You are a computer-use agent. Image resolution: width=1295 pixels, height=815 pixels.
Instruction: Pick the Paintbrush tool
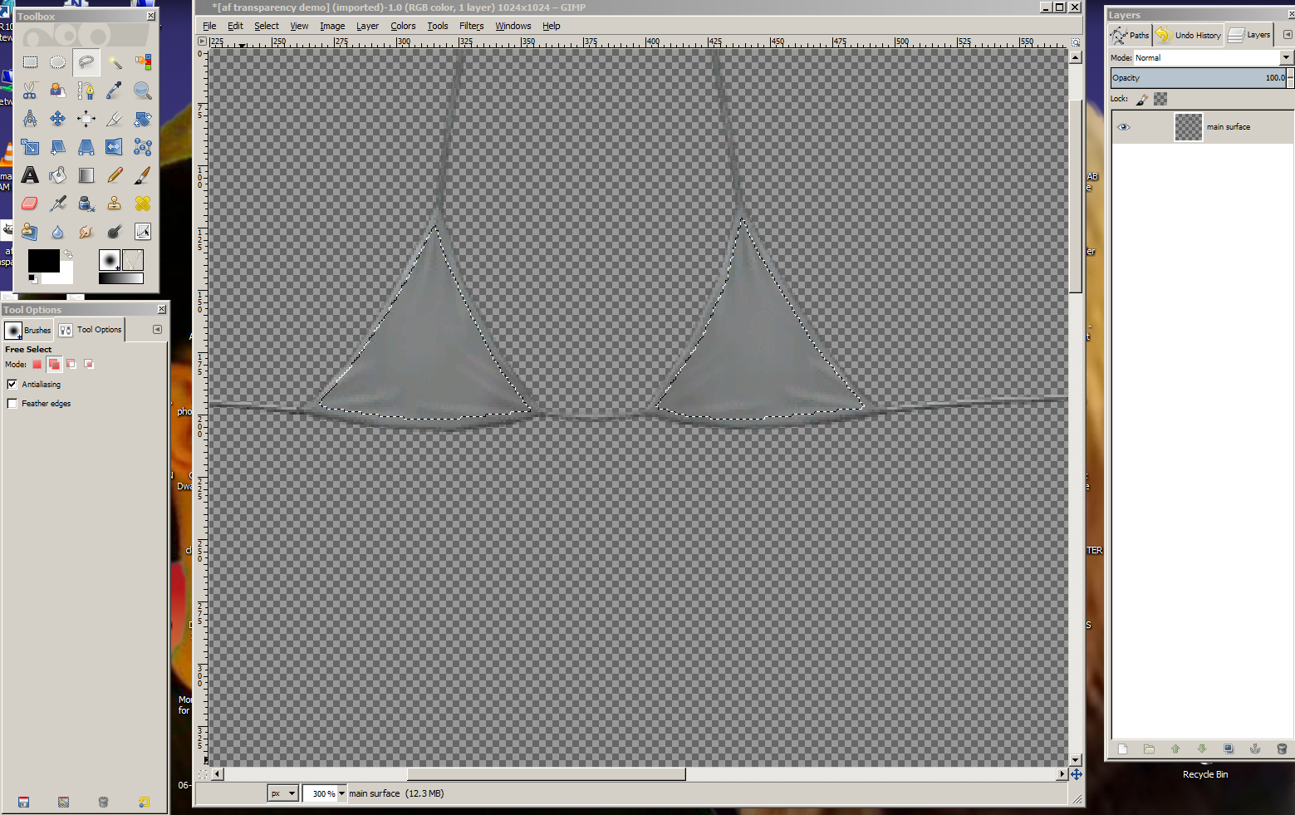click(x=143, y=175)
